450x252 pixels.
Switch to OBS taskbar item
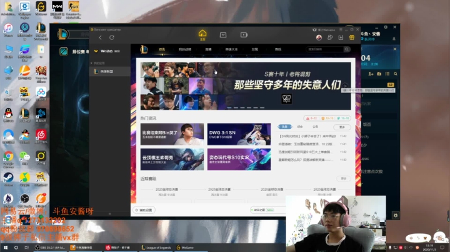[x=50, y=248]
